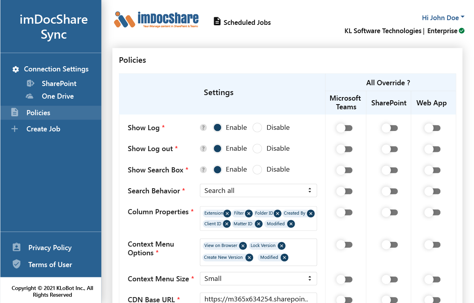Toggle Show Log SharePoint override
Viewport: 474px width, 303px height.
[x=389, y=128]
